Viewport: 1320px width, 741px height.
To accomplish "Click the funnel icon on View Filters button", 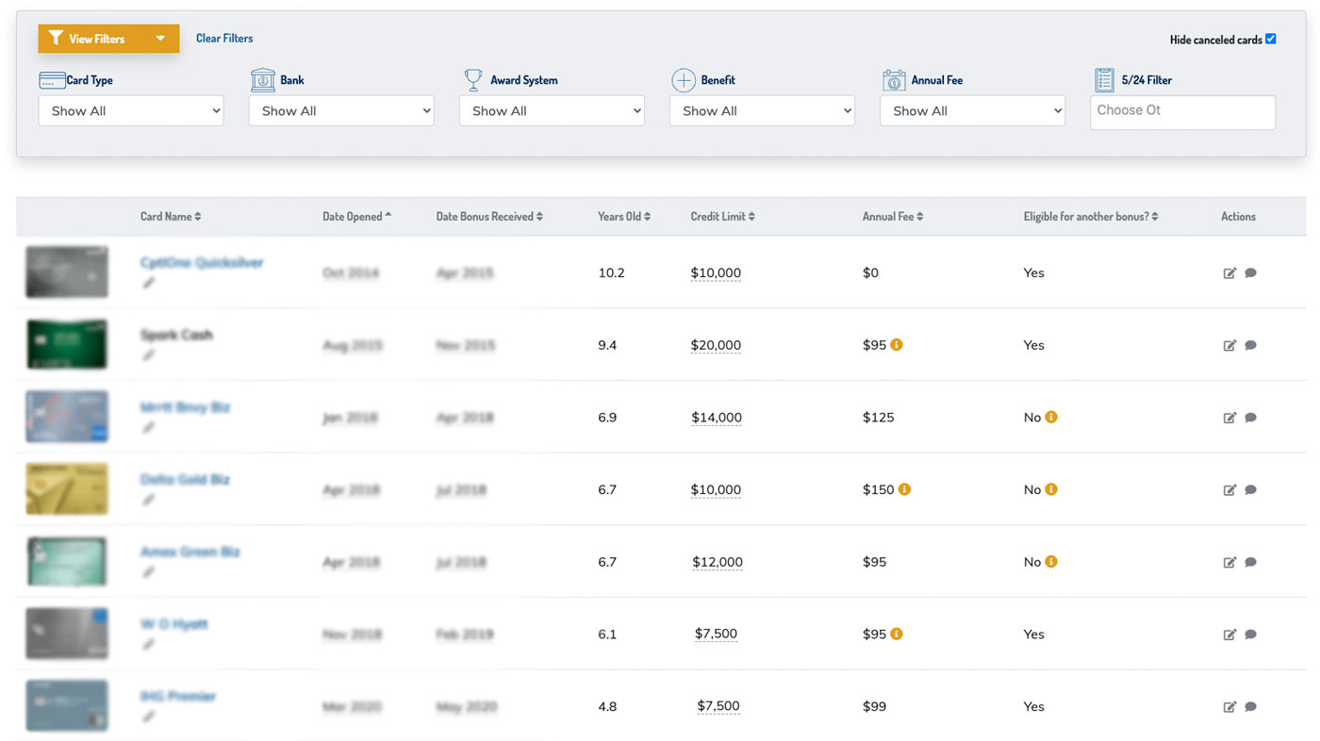I will (x=55, y=38).
